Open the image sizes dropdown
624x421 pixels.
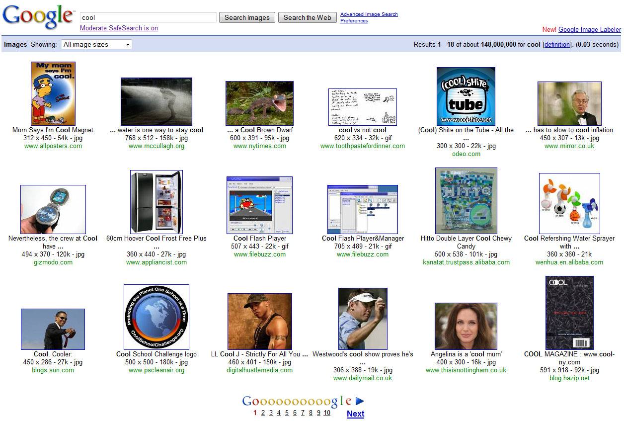(96, 45)
